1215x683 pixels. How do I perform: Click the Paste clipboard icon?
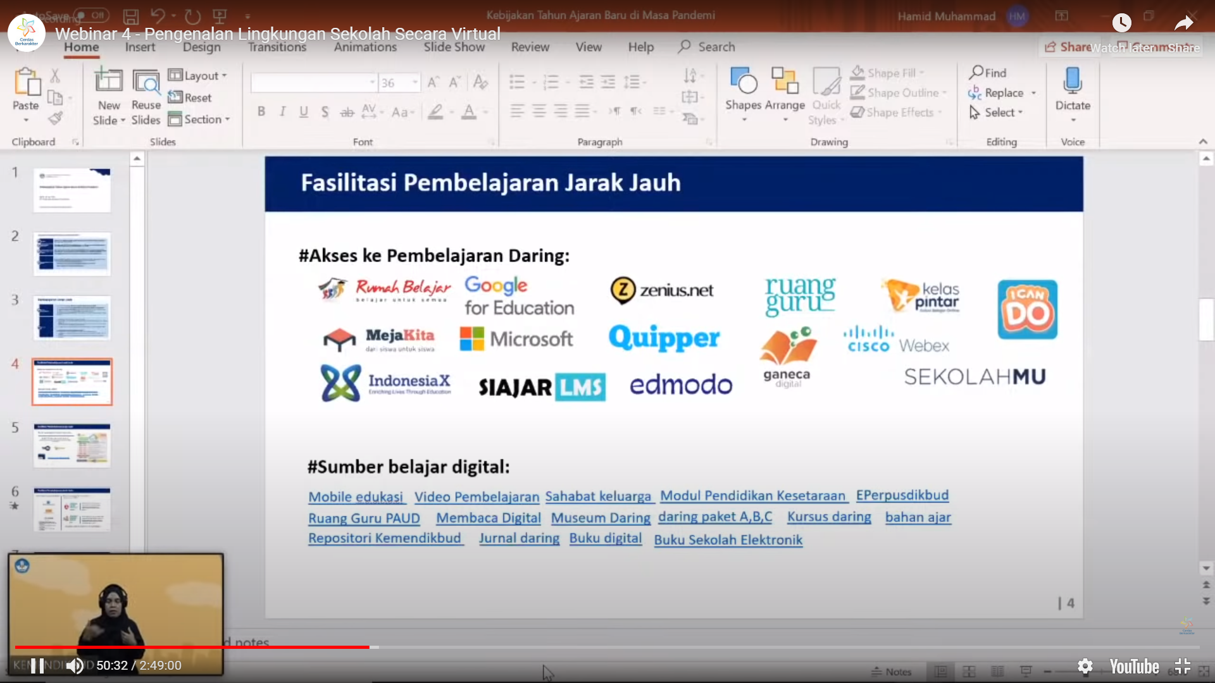[26, 82]
